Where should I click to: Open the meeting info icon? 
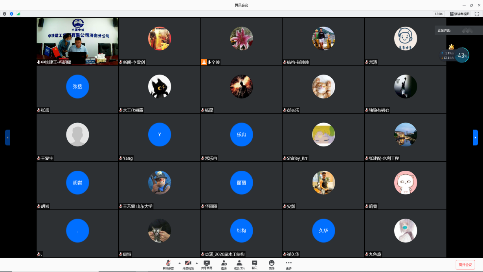[5, 14]
